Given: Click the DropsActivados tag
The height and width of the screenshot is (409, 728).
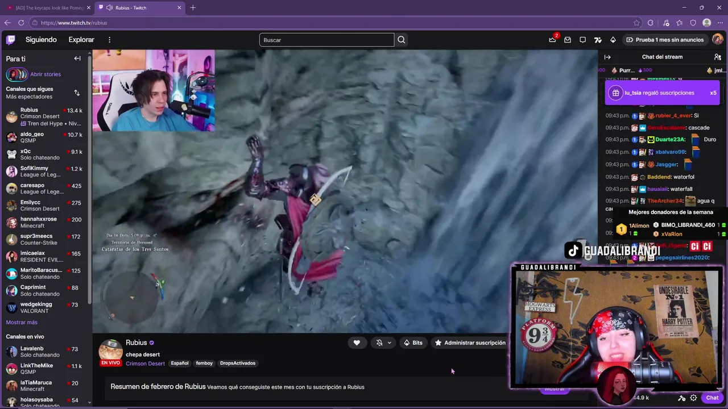Looking at the screenshot, I should 238,363.
